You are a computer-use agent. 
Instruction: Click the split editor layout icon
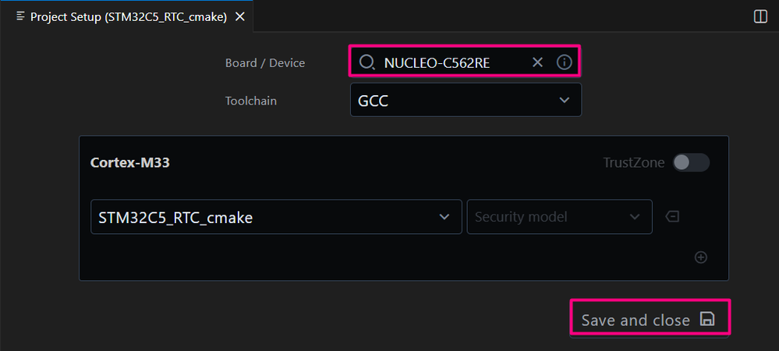click(760, 16)
